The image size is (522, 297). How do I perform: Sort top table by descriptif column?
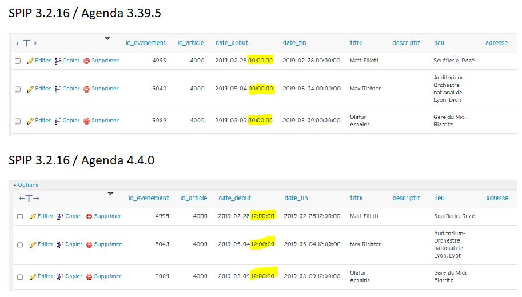(406, 43)
